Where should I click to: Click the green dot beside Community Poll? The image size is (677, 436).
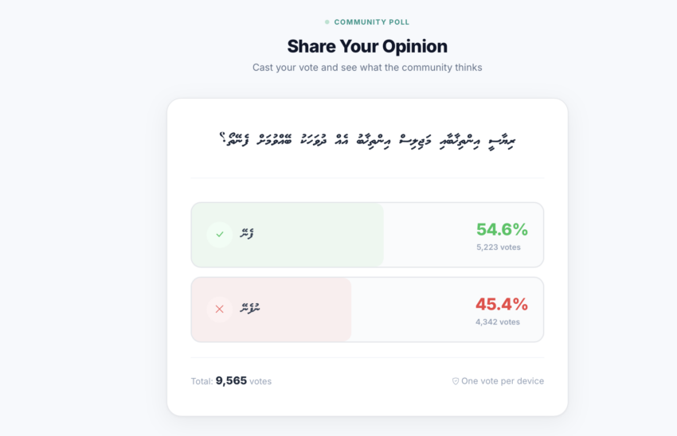click(327, 22)
